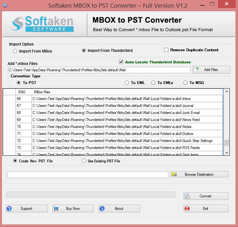
Task: Select row 69 ending in News Feed
Action: coord(113,120)
